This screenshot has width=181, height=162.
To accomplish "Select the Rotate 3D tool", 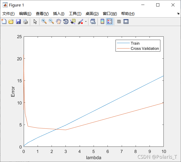I will click(x=66, y=21).
